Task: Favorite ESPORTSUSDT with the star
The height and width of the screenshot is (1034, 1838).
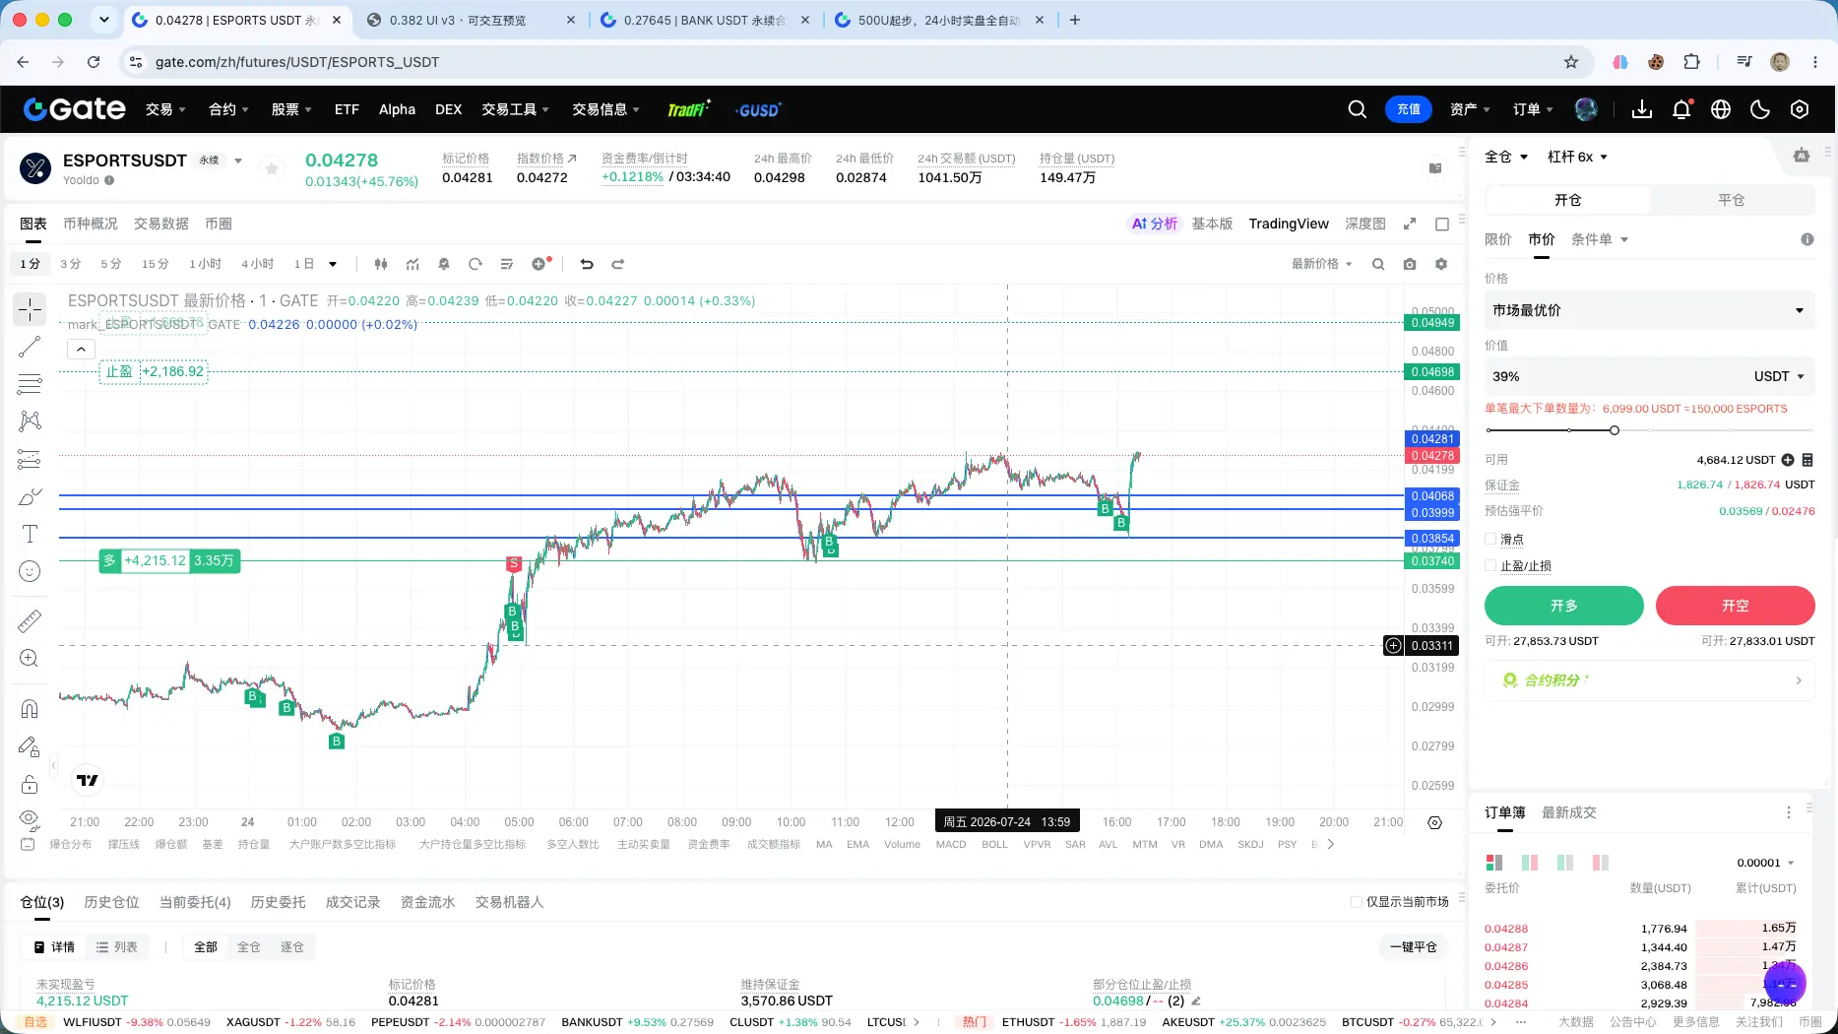Action: [x=272, y=168]
